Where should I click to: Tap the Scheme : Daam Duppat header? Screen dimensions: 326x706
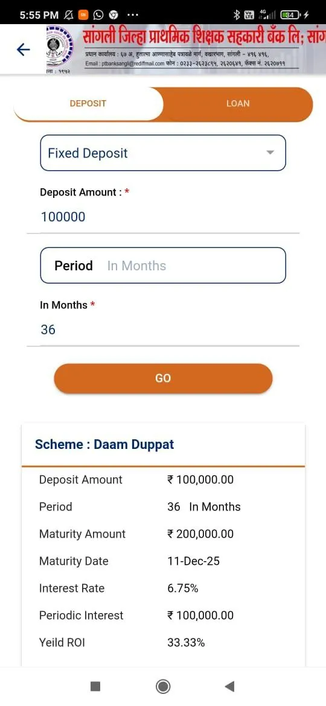coord(104,444)
